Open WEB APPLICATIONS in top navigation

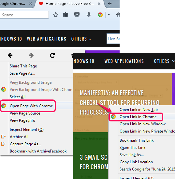(x=47, y=39)
